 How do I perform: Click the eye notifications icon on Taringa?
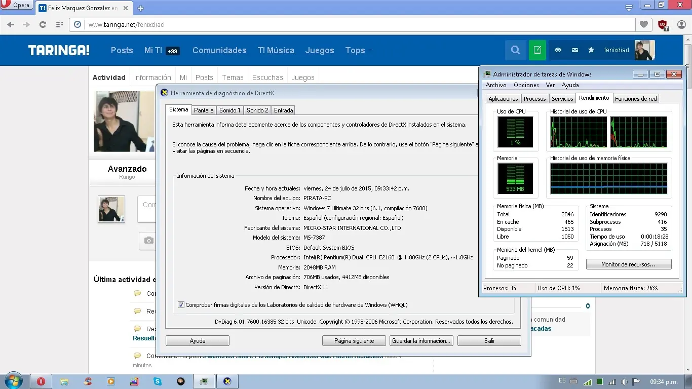pos(558,50)
